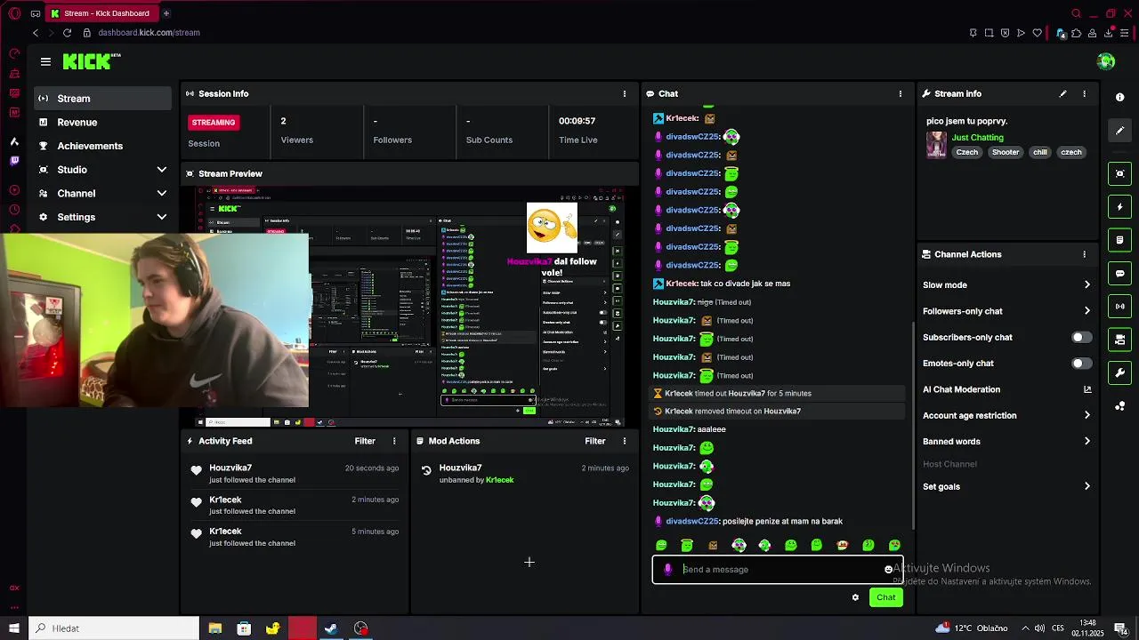Toggle the stream preview widget icon in sidebar
The width and height of the screenshot is (1139, 640).
pos(1120,173)
